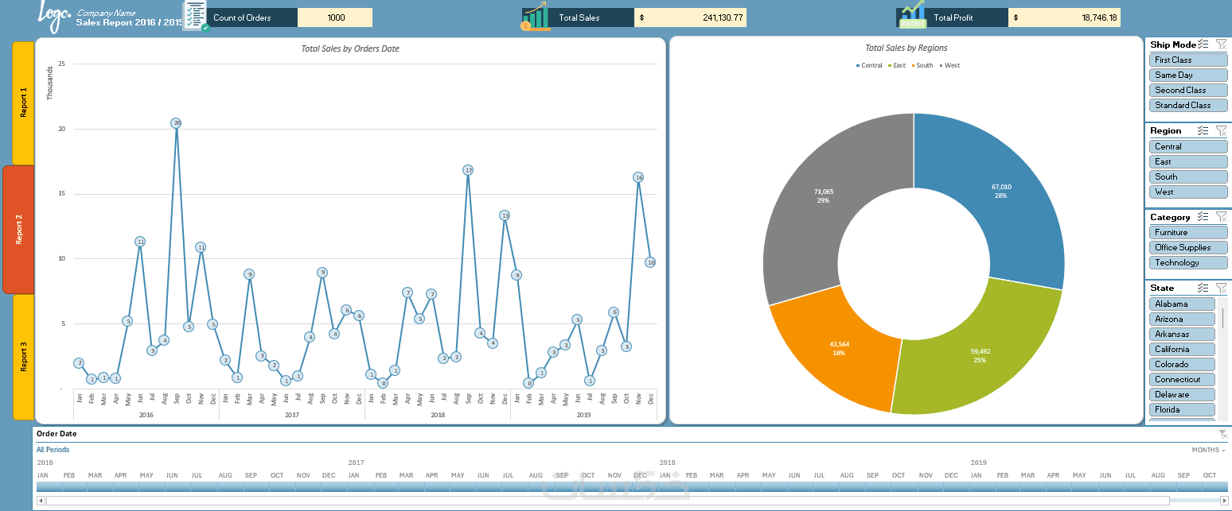Click the East legend swatch in donut chart
Image resolution: width=1232 pixels, height=511 pixels.
[x=889, y=65]
